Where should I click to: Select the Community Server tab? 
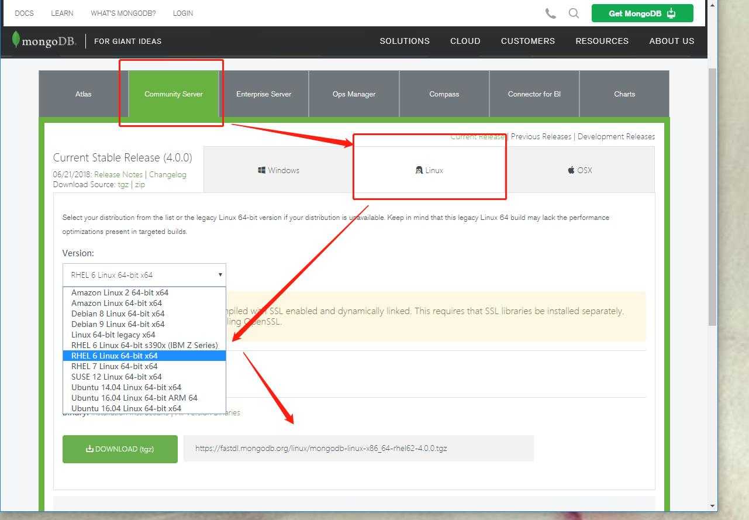click(174, 94)
